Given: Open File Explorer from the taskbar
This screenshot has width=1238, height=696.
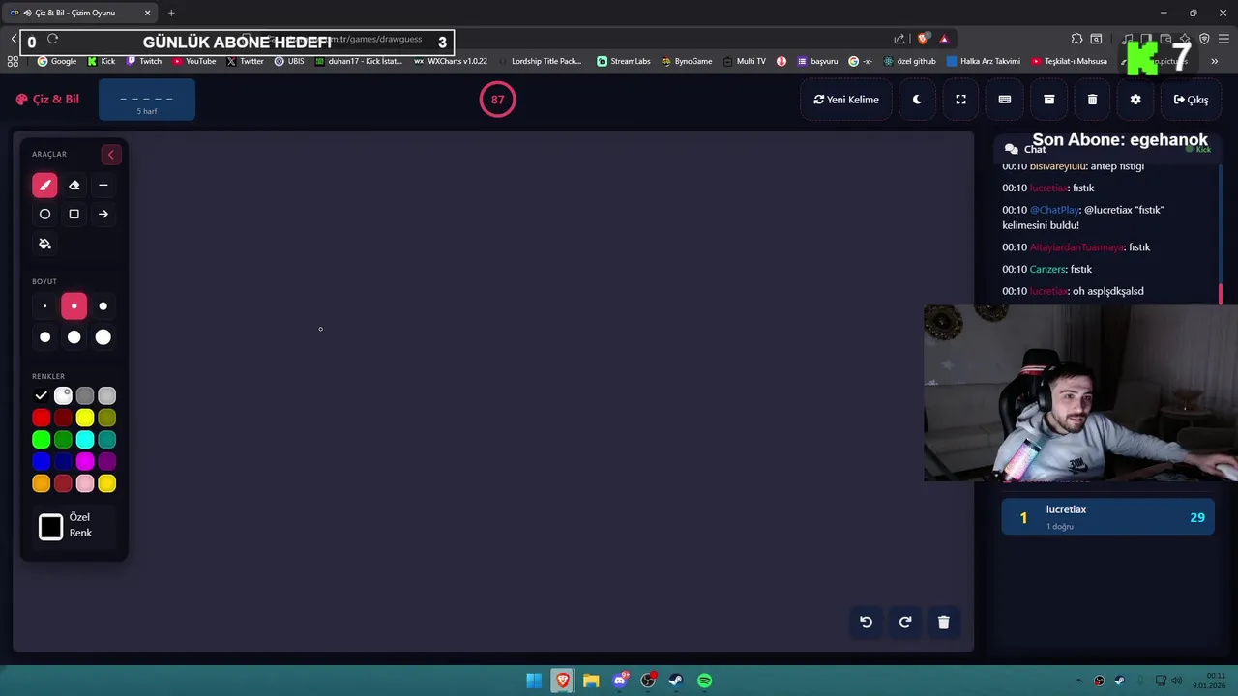Looking at the screenshot, I should coord(591,681).
